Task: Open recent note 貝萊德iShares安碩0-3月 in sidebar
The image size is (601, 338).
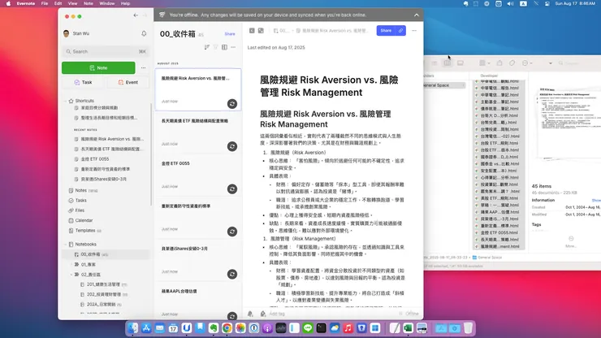Action: [103, 179]
